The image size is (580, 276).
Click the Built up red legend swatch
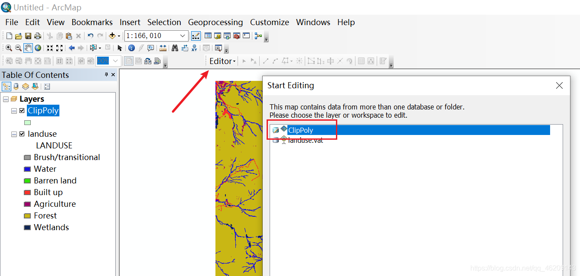(27, 193)
